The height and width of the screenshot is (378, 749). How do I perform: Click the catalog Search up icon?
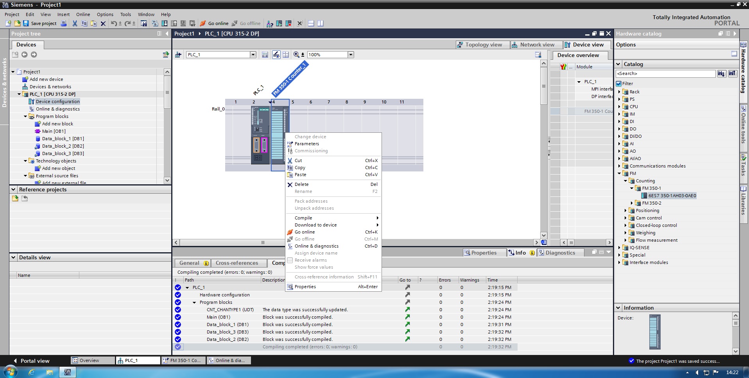click(732, 73)
